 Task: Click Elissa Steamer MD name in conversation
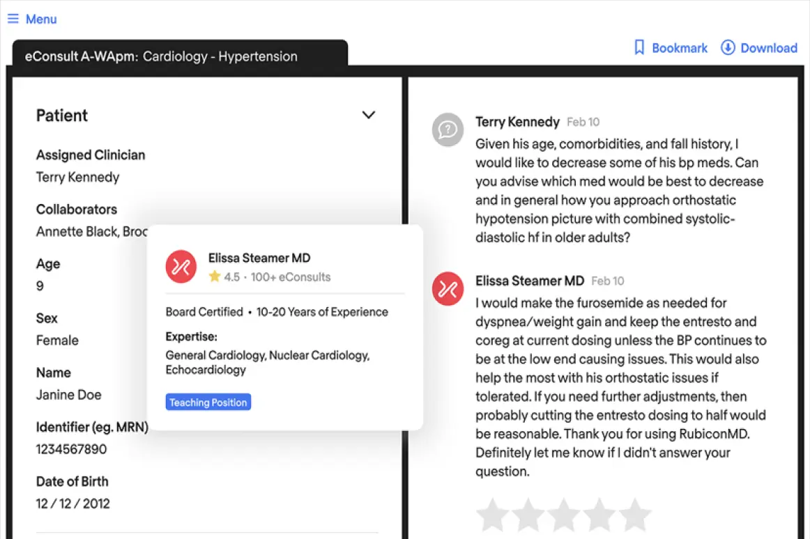click(530, 281)
